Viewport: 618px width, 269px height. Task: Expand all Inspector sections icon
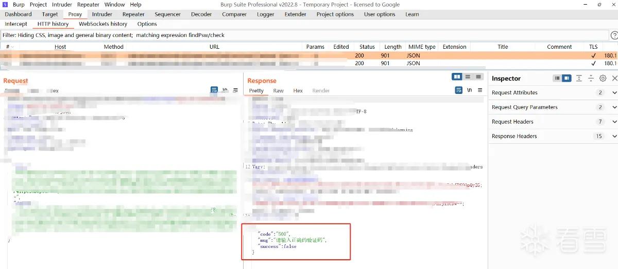[579, 79]
